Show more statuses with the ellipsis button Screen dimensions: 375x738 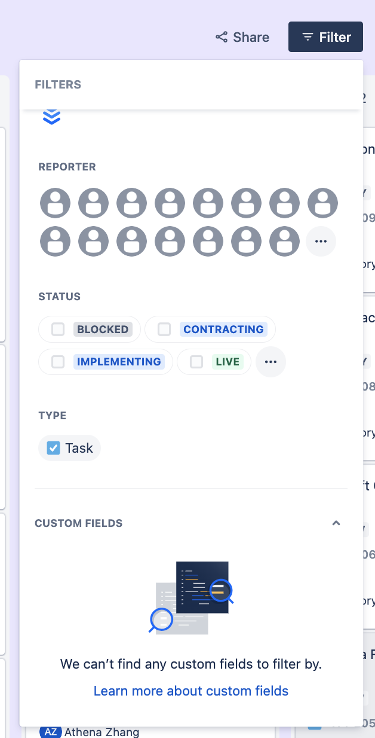[x=271, y=362]
